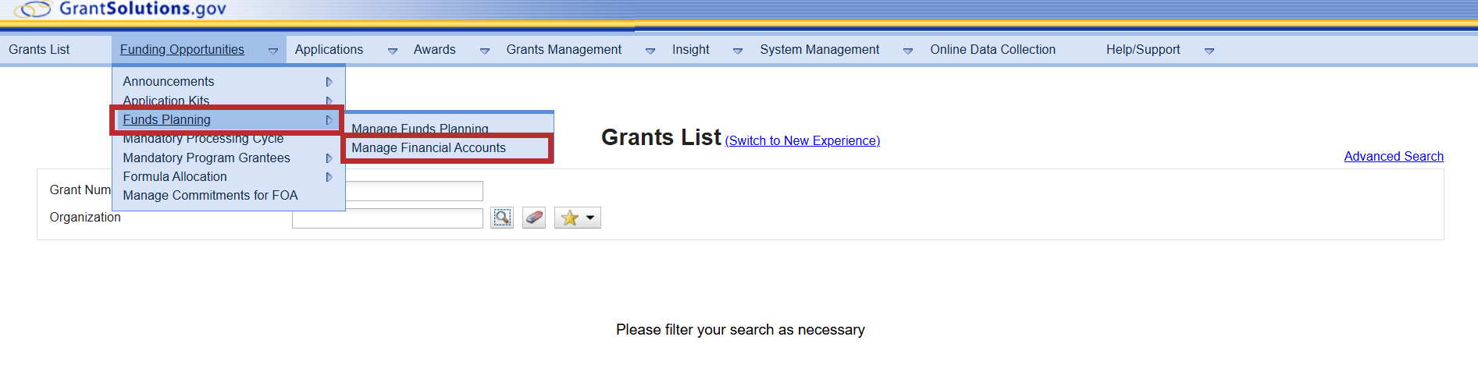Open the Grants List tab
This screenshot has width=1478, height=365.
39,50
